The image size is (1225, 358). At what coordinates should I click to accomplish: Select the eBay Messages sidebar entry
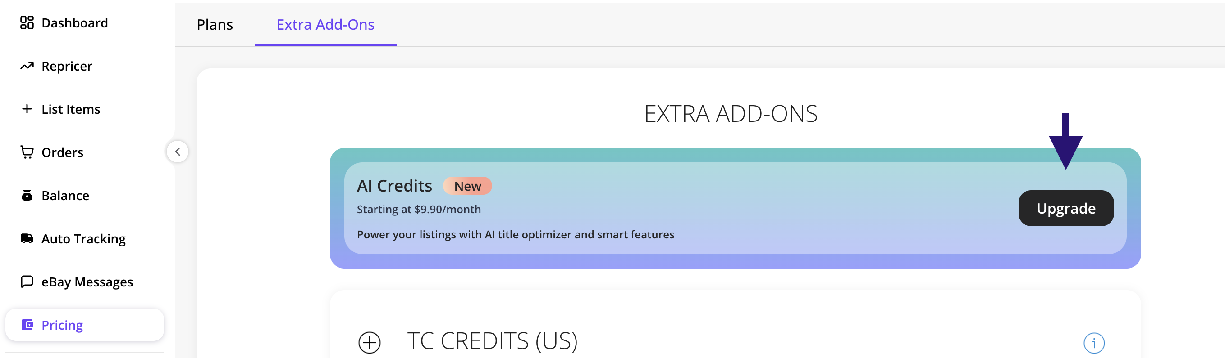87,282
